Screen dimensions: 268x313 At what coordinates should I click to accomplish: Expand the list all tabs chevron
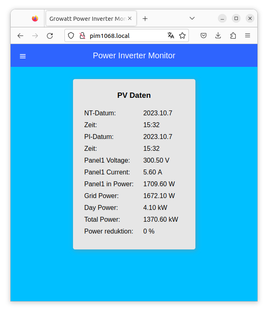click(192, 18)
